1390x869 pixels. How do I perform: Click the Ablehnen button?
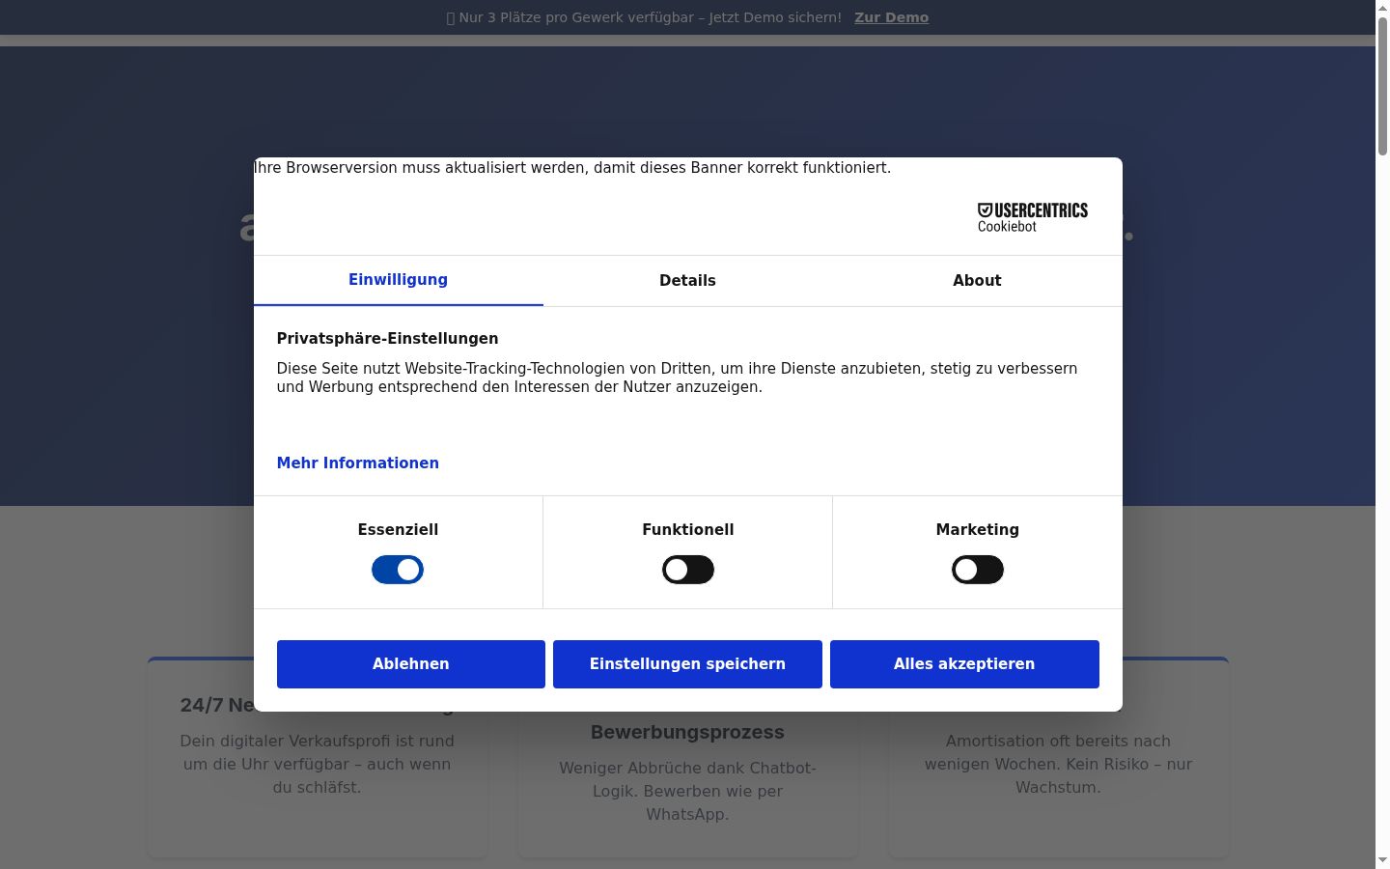pos(410,664)
